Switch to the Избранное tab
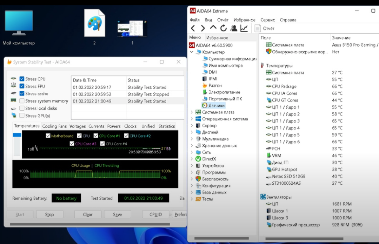 click(217, 38)
